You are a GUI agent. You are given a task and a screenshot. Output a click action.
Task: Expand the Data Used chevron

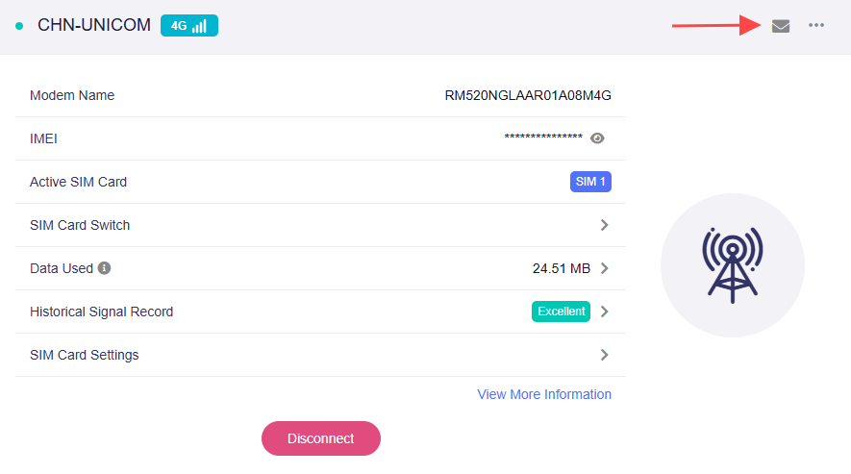click(x=604, y=268)
